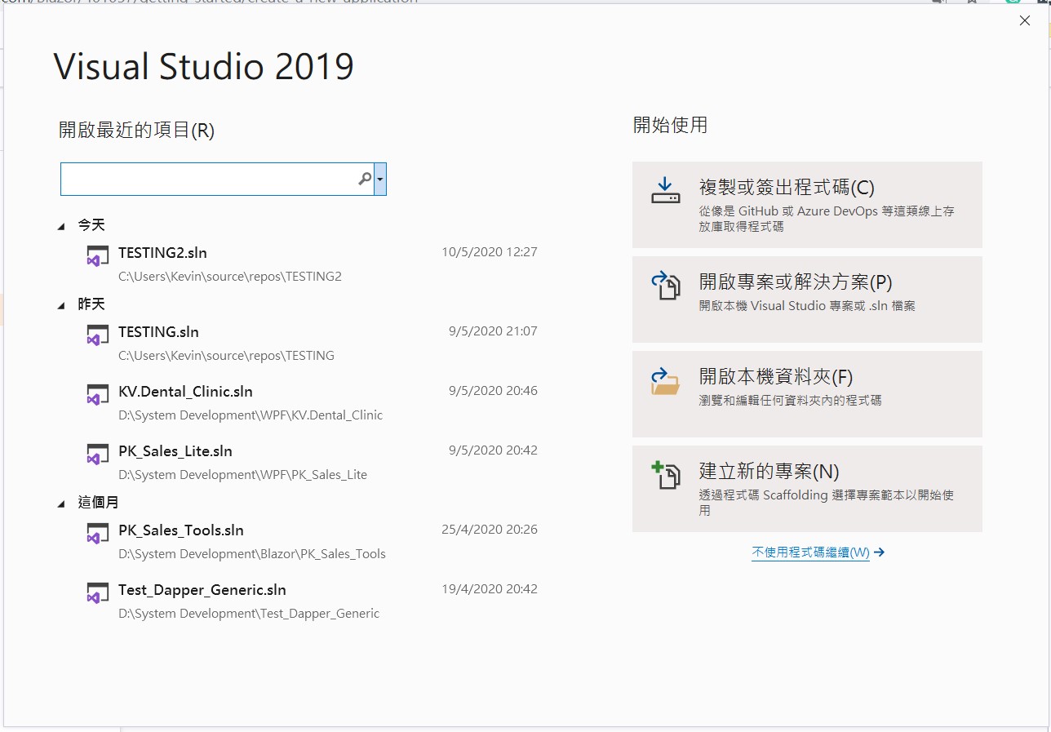This screenshot has height=732, width=1051.
Task: Open recent solution PK_Sales_Lite.sln
Action: [x=175, y=451]
